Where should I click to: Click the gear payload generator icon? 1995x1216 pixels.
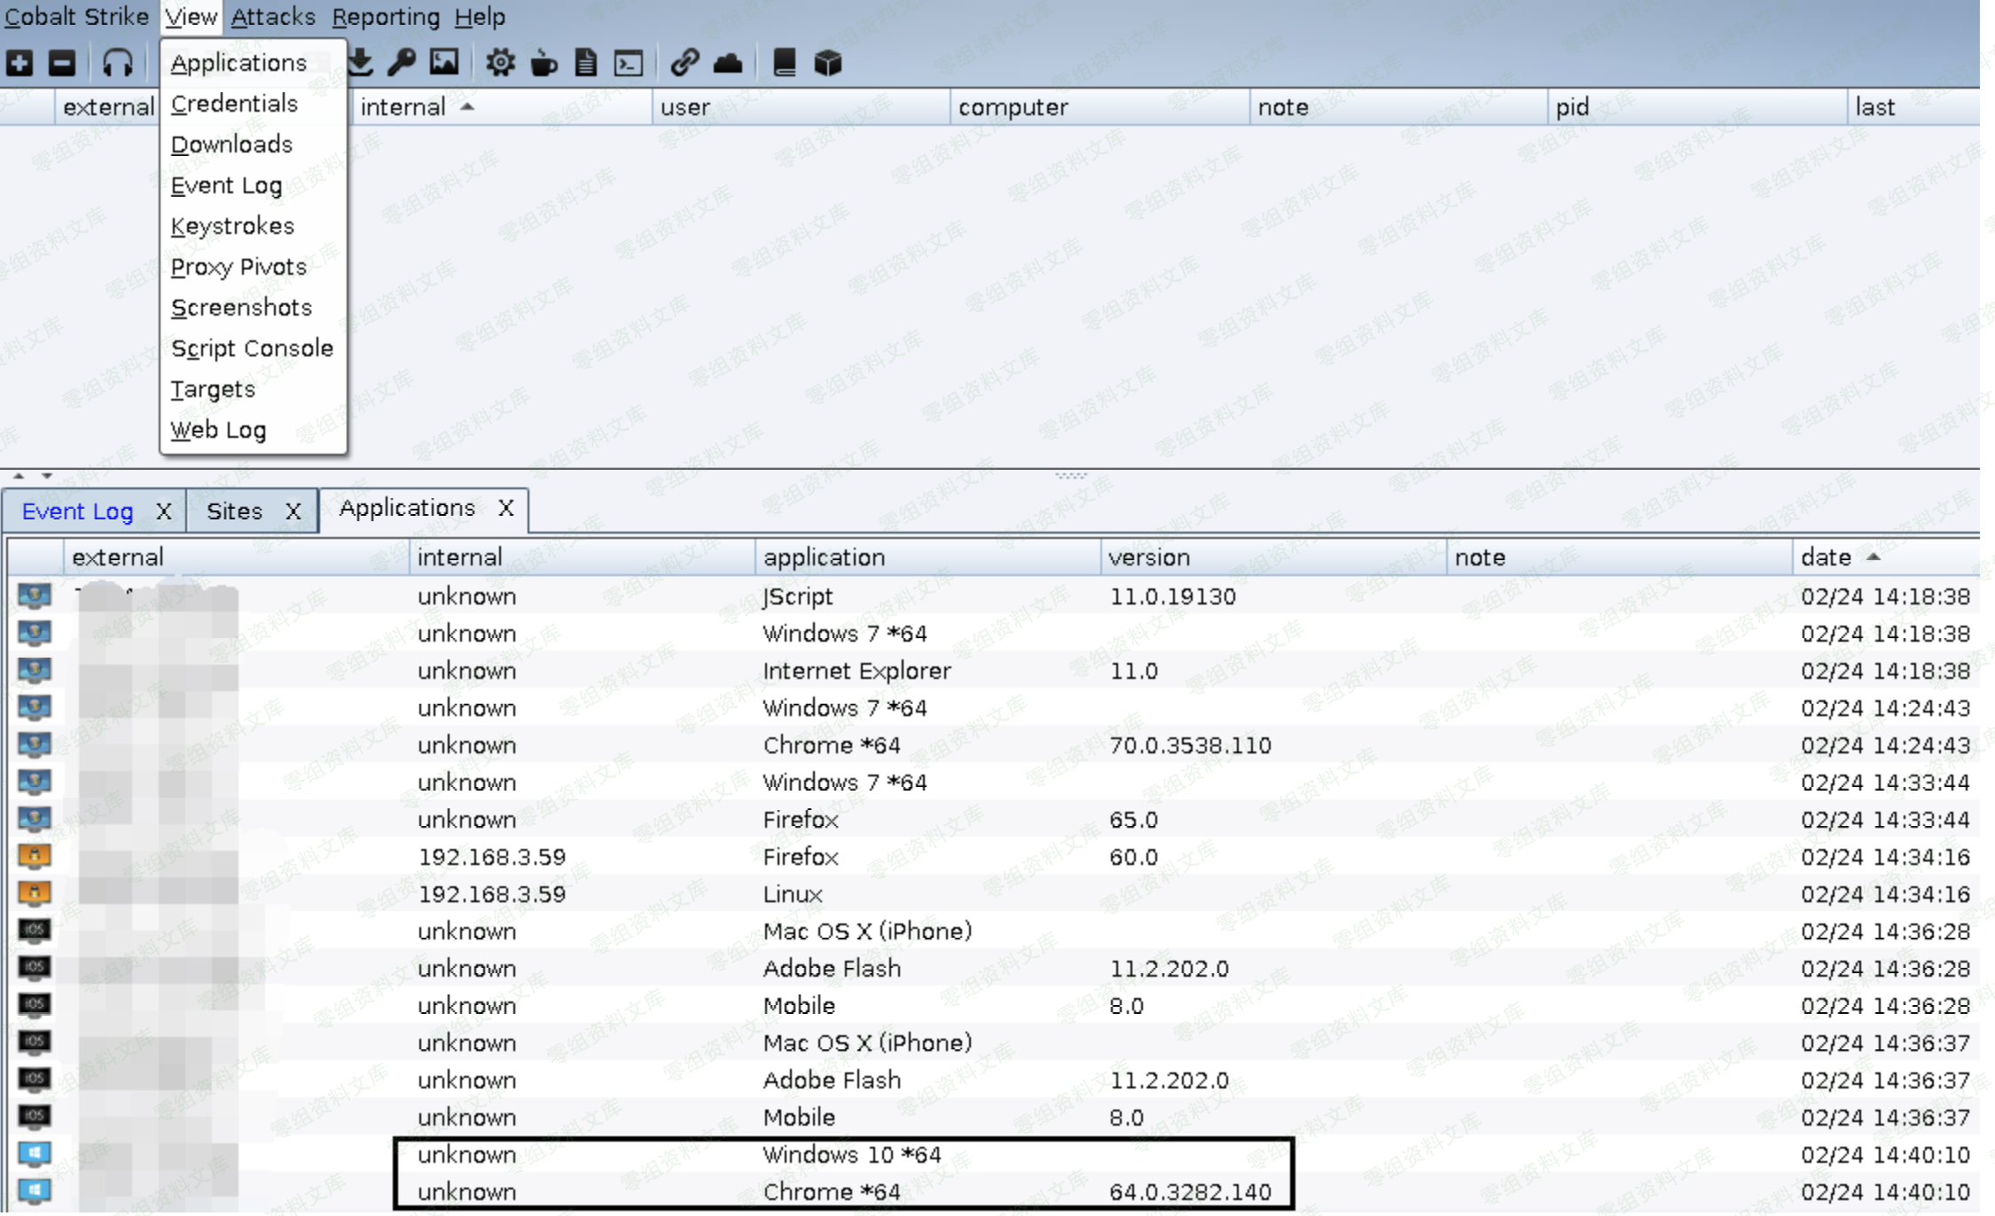500,63
